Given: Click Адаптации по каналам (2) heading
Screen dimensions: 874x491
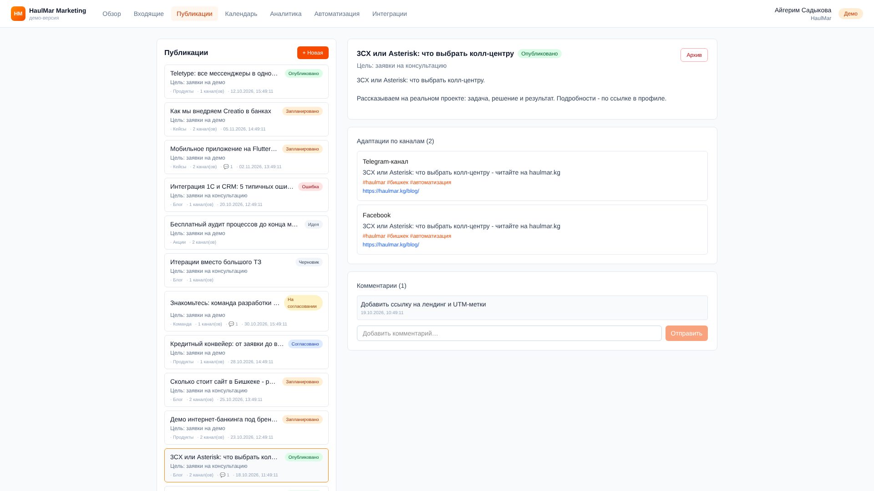Looking at the screenshot, I should [x=396, y=141].
